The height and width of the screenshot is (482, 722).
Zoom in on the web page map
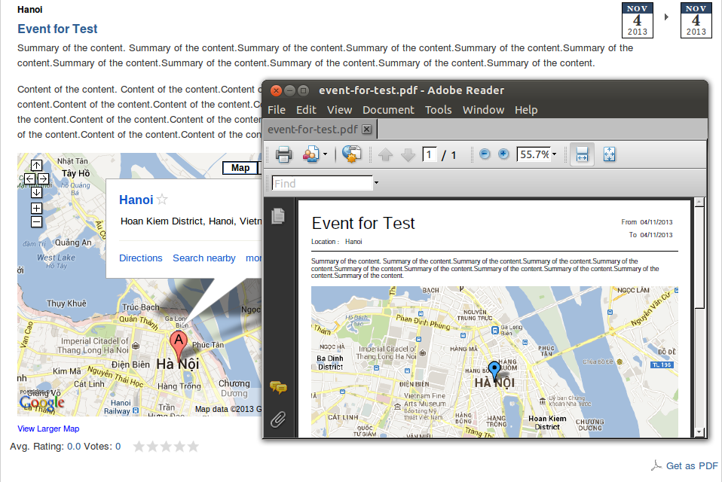pyautogui.click(x=36, y=209)
